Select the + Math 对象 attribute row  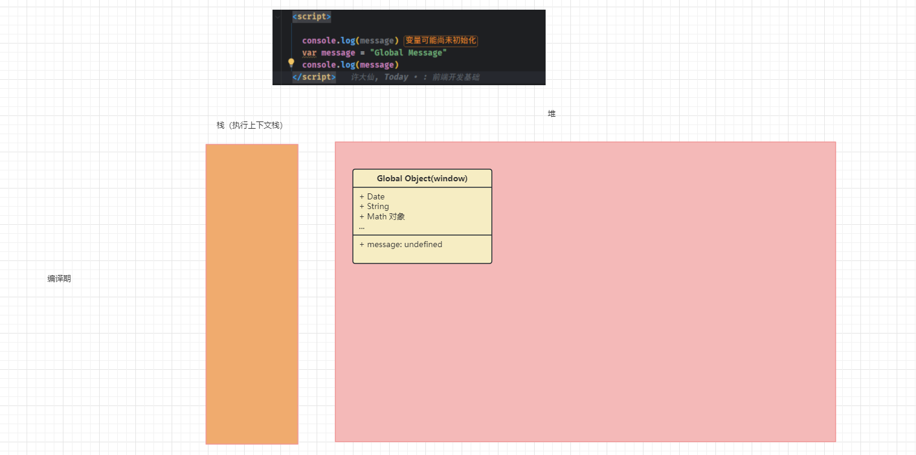pos(382,216)
